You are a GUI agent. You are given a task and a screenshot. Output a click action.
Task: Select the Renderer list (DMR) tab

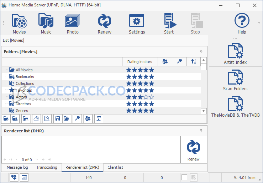pyautogui.click(x=82, y=167)
